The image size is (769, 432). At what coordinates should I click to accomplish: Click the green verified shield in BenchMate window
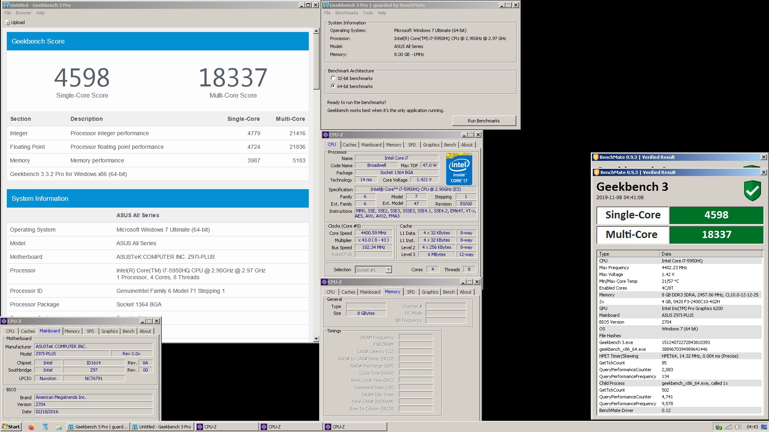(x=753, y=190)
